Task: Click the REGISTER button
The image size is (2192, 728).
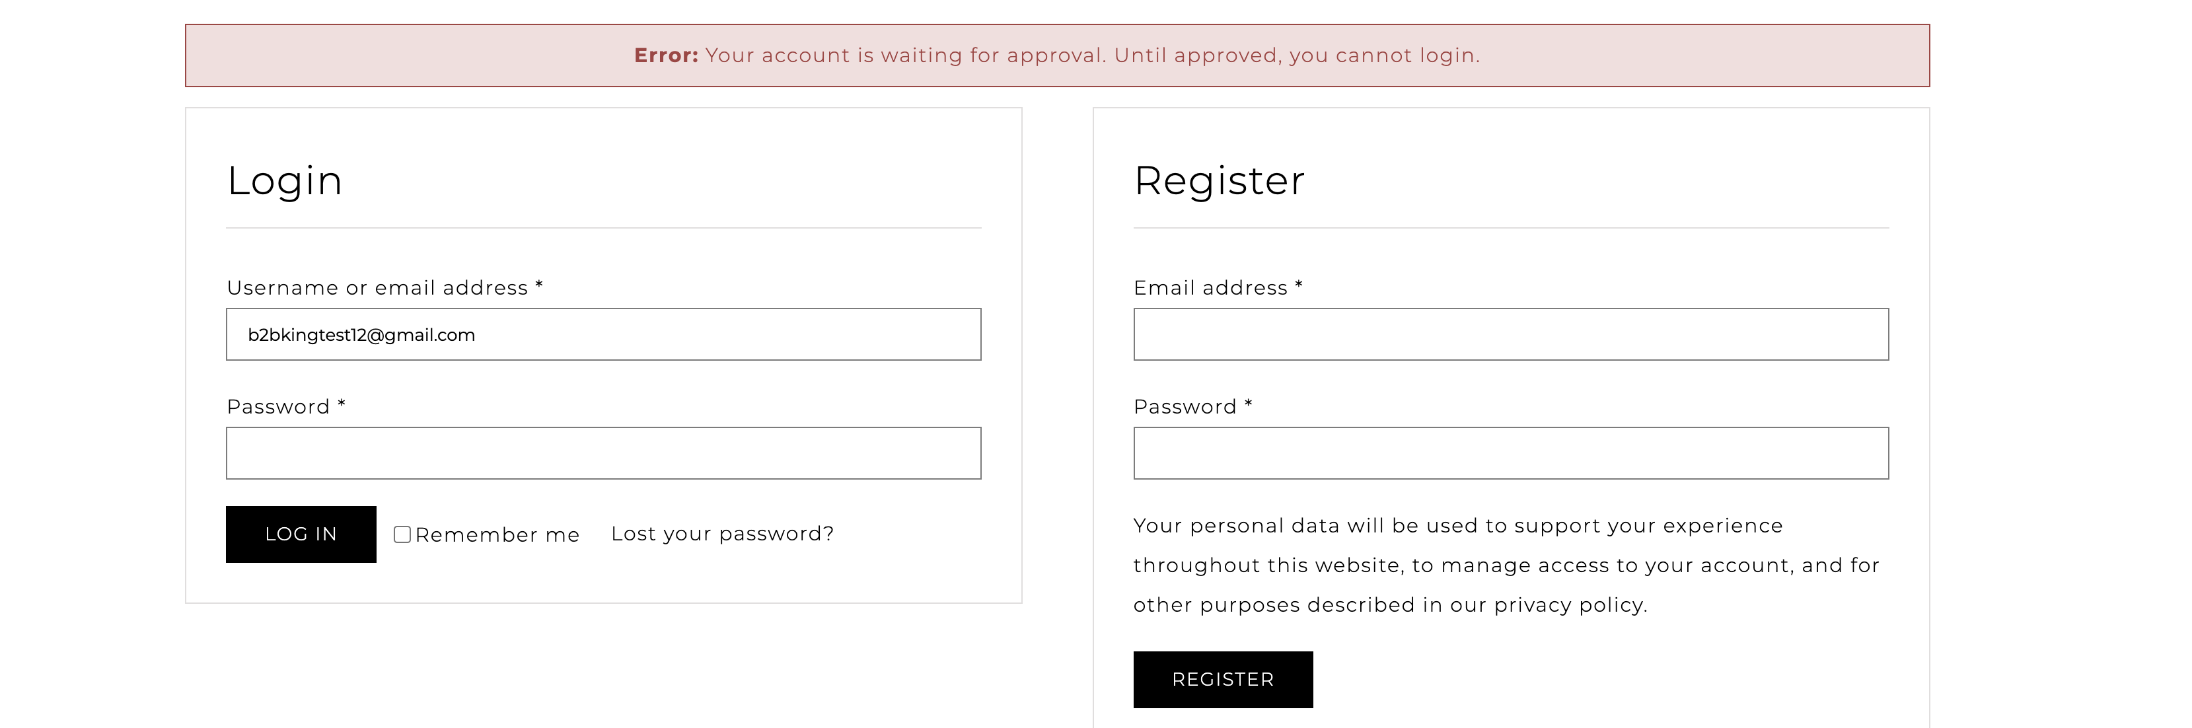Action: (1223, 680)
